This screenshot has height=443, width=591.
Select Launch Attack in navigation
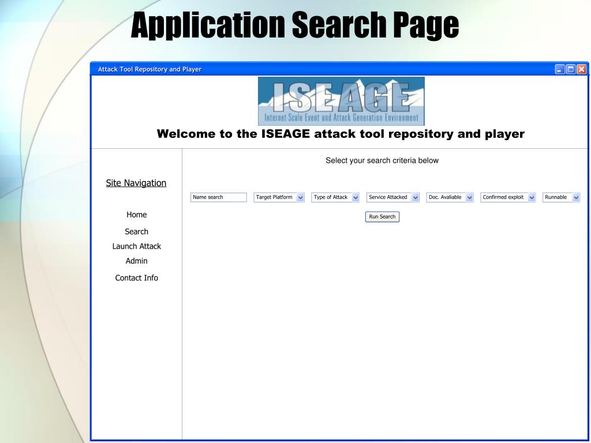pyautogui.click(x=136, y=246)
